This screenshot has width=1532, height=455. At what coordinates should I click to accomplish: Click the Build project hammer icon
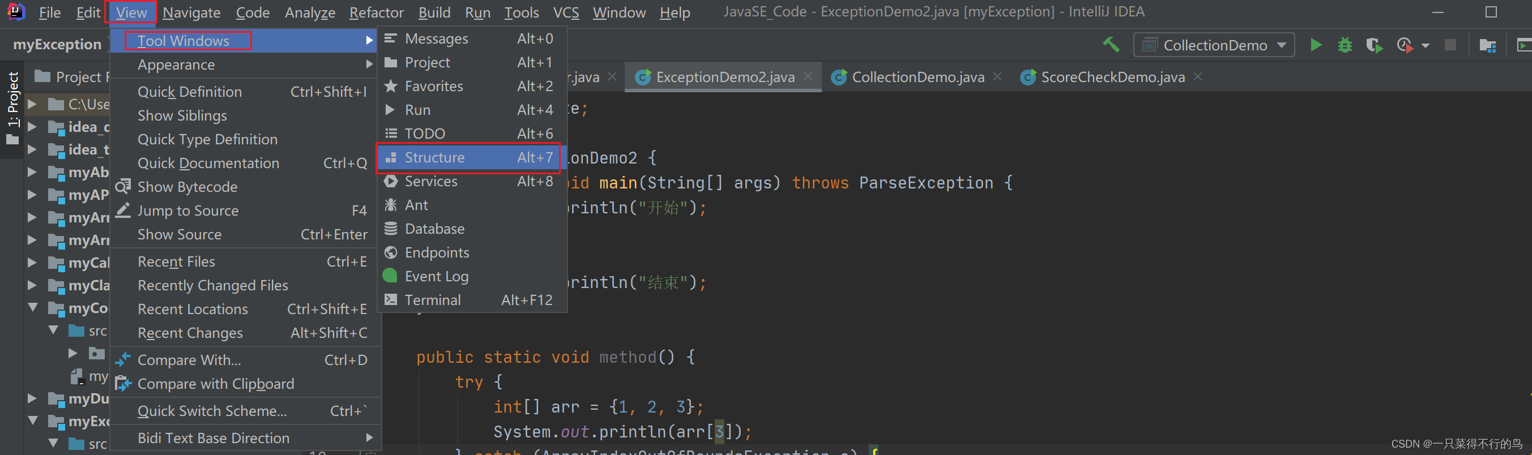[1111, 45]
